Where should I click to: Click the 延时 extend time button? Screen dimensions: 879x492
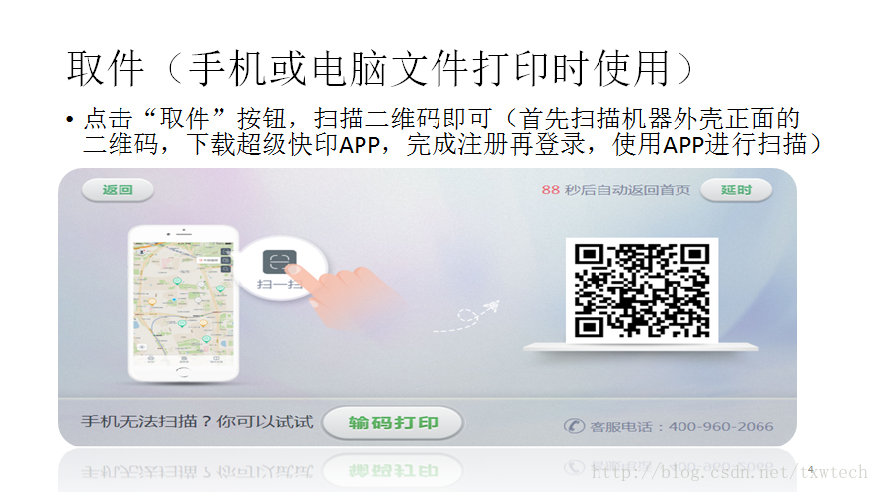click(x=736, y=190)
